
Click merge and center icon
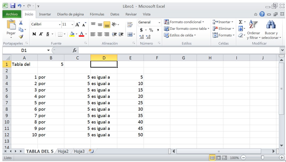pyautogui.click(x=130, y=34)
